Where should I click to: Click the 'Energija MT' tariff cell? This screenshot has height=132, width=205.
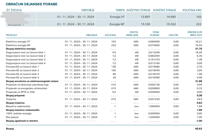coord(116,24)
